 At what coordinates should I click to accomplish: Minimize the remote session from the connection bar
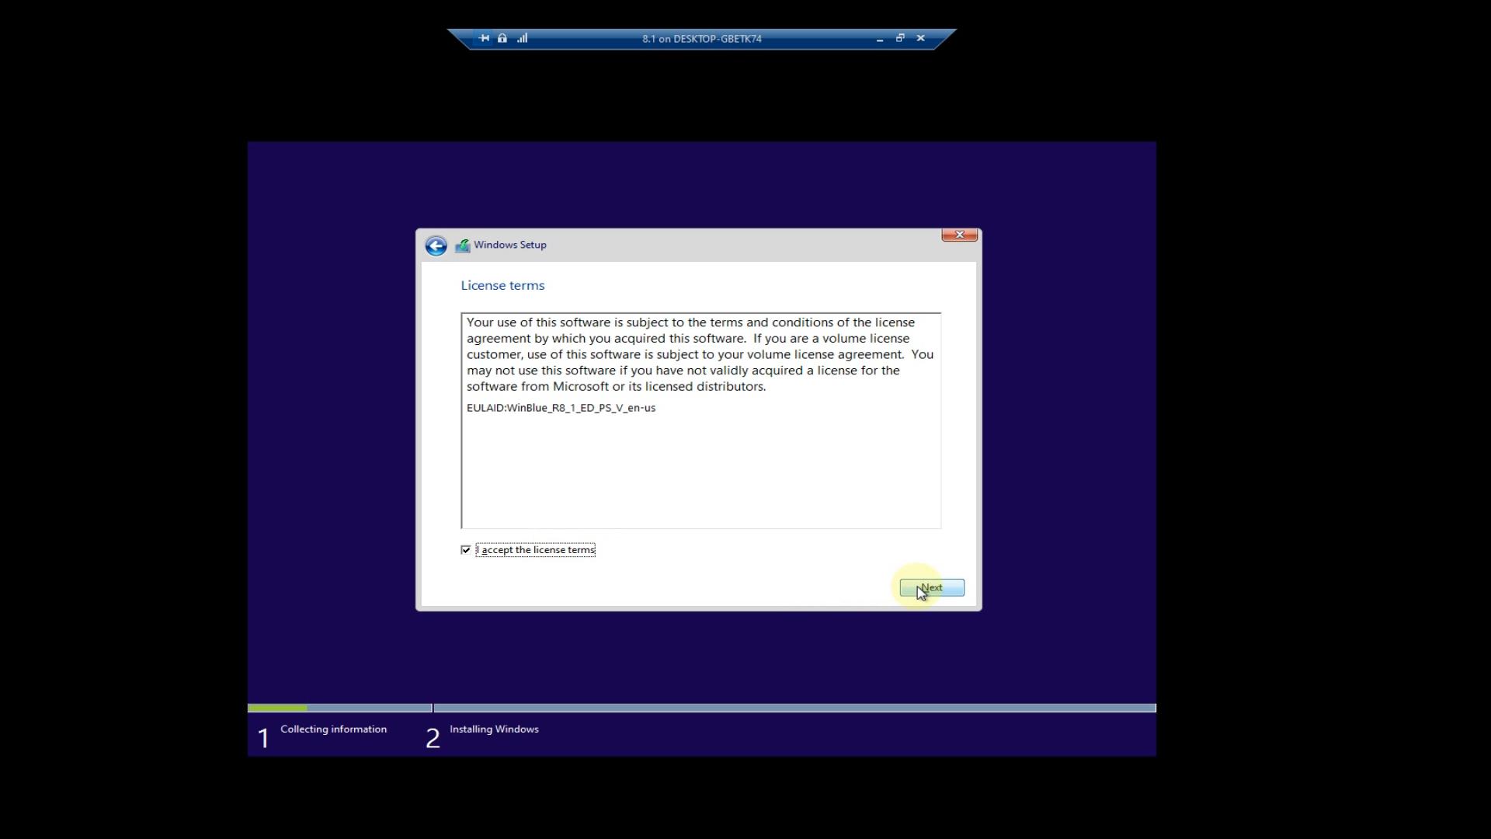(880, 39)
